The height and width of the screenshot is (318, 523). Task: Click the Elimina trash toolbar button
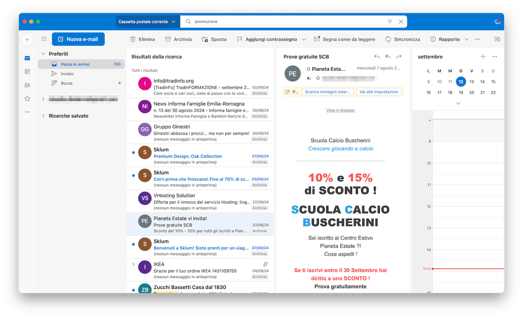tap(142, 39)
